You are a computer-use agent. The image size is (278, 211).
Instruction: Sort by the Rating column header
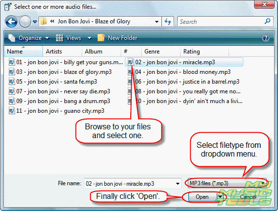pos(205,52)
